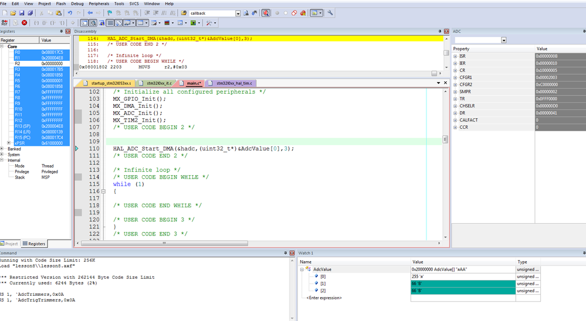The width and height of the screenshot is (586, 321).
Task: Open the SVCS menu
Action: (x=134, y=4)
